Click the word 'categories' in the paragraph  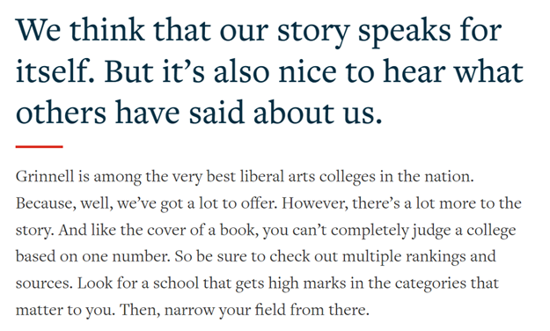coord(430,283)
